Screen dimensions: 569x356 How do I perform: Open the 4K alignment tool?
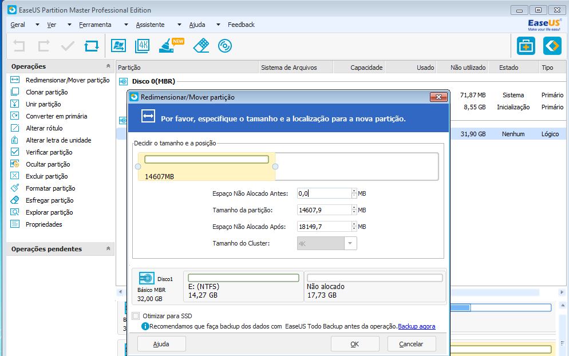[142, 46]
